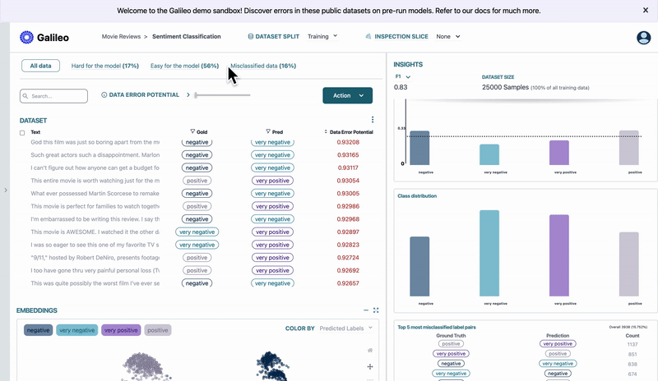Select the Misclassified data tab
The height and width of the screenshot is (381, 658).
tap(262, 66)
